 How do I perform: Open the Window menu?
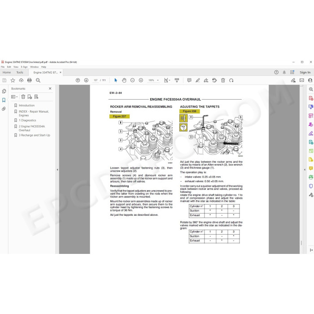pos(34,67)
